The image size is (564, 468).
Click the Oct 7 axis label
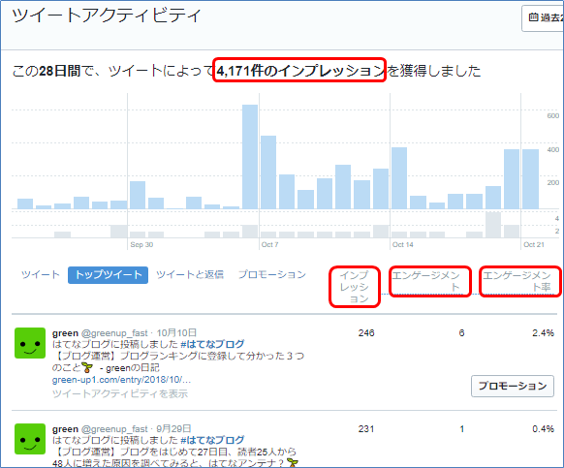[269, 244]
